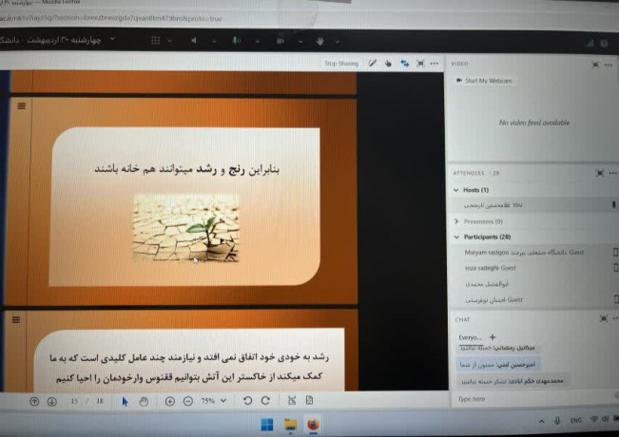619x437 pixels.
Task: Select attendee reza sadeghi Guest
Action: pyautogui.click(x=533, y=268)
